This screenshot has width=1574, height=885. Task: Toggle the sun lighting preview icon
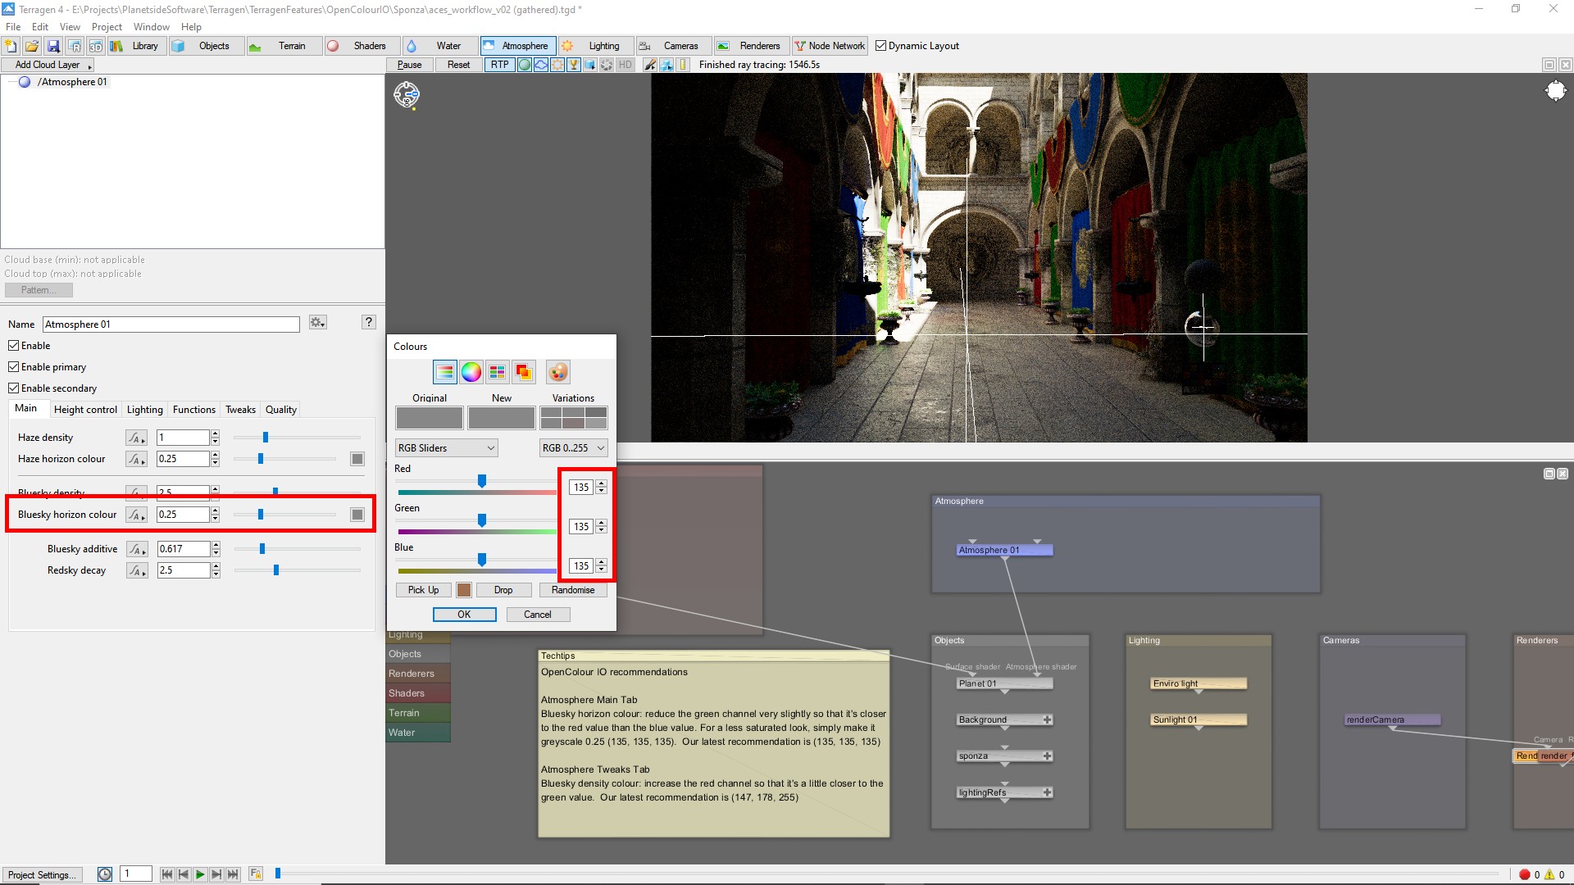coord(557,65)
